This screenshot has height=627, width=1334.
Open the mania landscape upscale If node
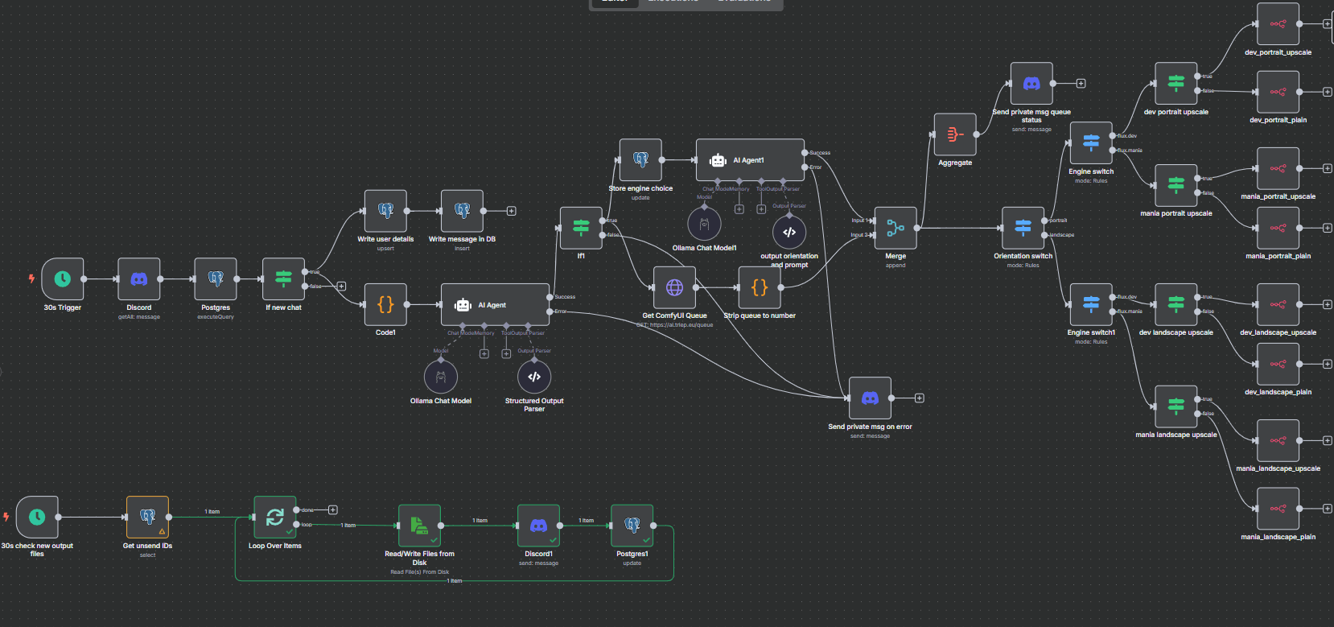click(x=1176, y=406)
